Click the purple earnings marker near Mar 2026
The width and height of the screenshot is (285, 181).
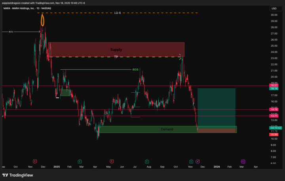[243, 161]
